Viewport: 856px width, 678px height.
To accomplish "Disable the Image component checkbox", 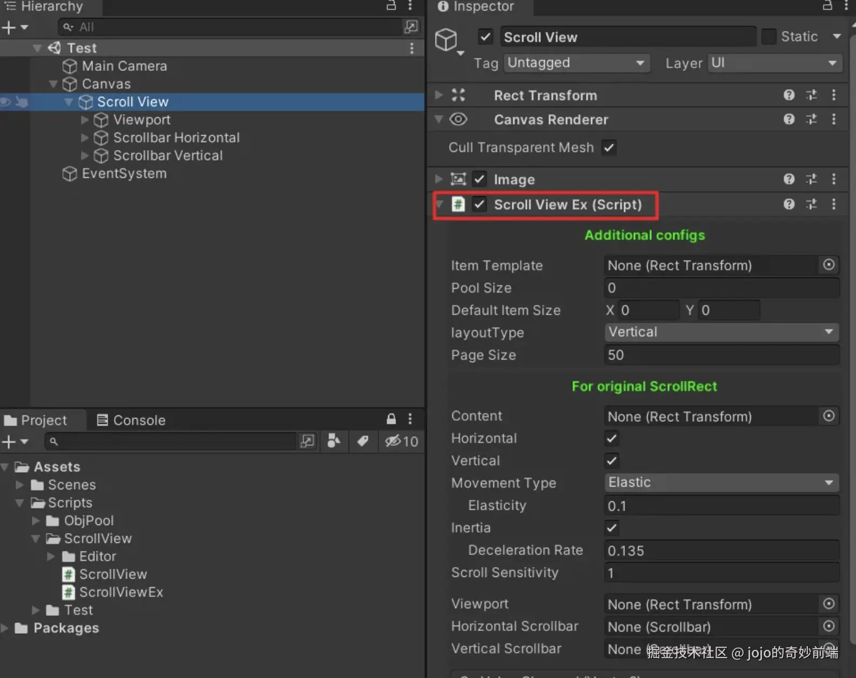I will [x=479, y=179].
